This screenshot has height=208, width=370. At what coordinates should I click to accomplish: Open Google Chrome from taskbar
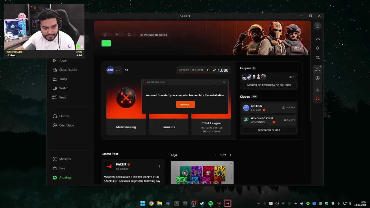pos(151,203)
